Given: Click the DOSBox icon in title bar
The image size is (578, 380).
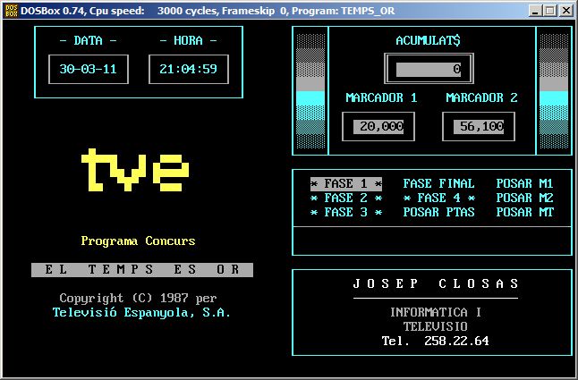Looking at the screenshot, I should [x=10, y=10].
